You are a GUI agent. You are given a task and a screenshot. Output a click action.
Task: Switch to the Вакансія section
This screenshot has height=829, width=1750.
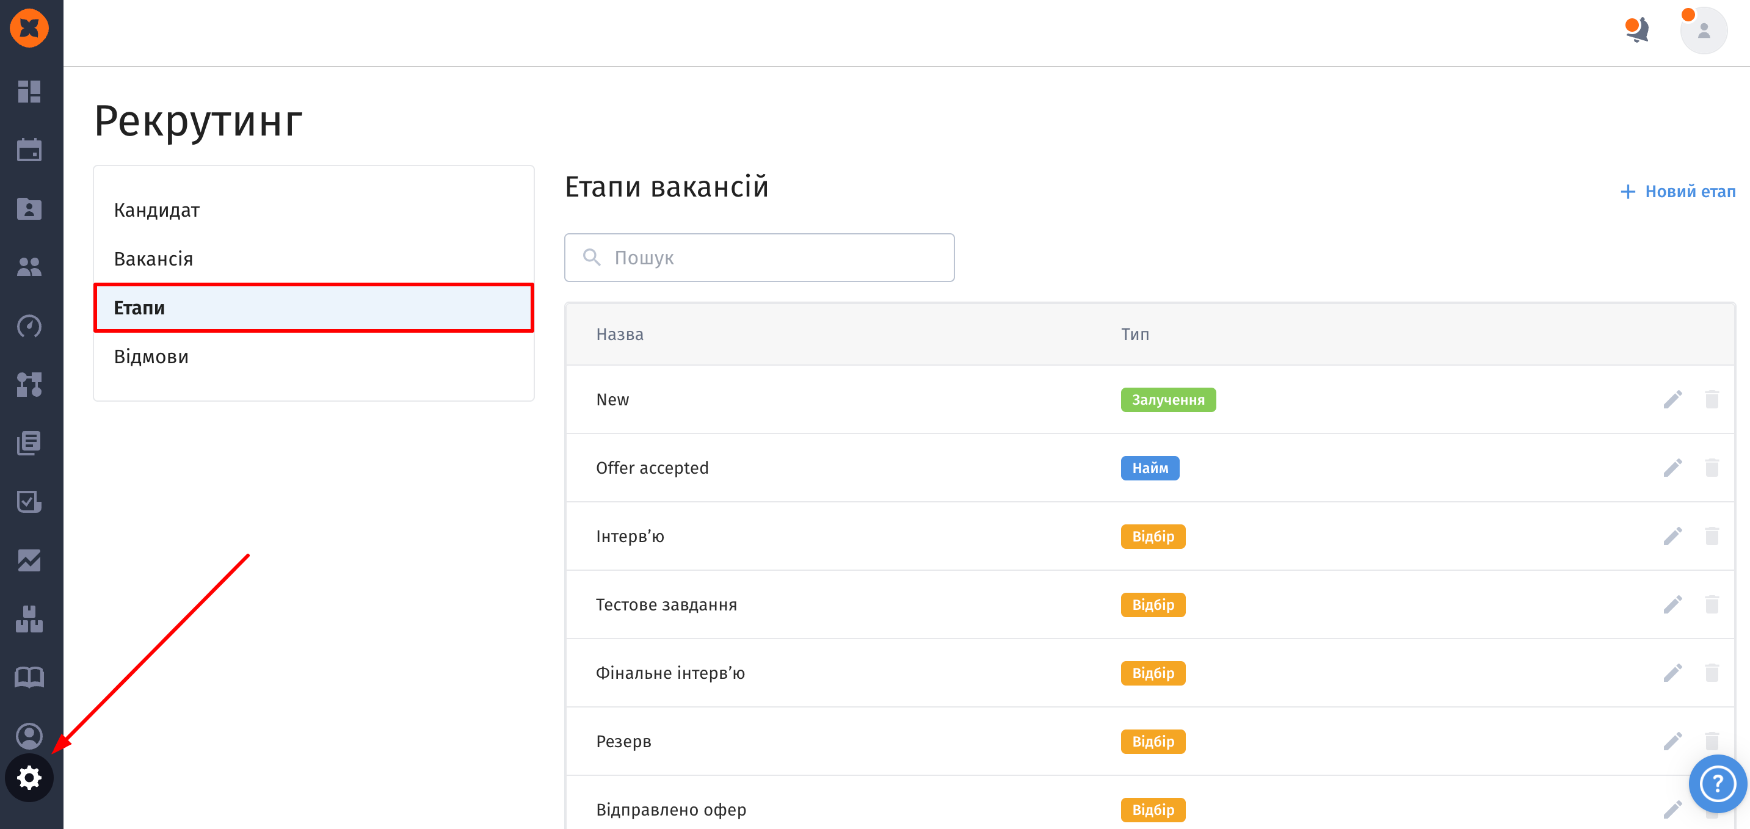pyautogui.click(x=153, y=259)
